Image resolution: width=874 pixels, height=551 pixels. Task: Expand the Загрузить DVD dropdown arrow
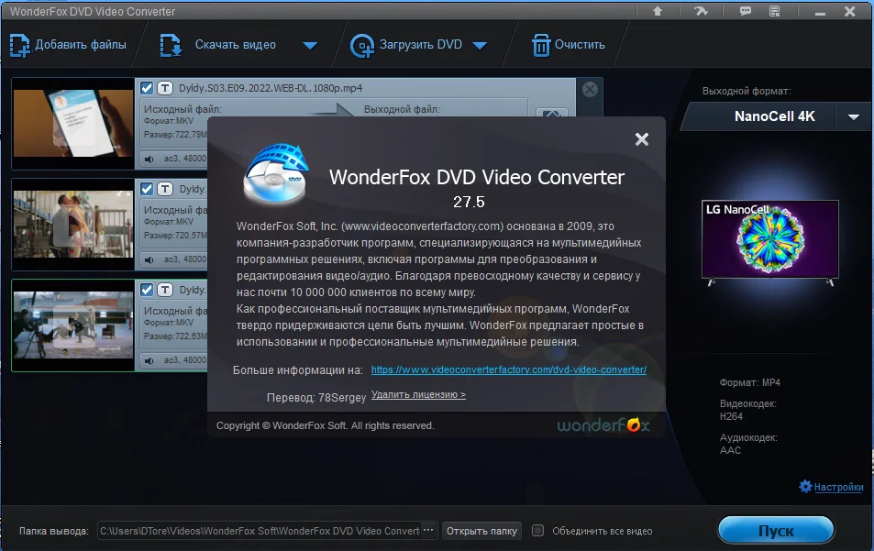click(480, 46)
